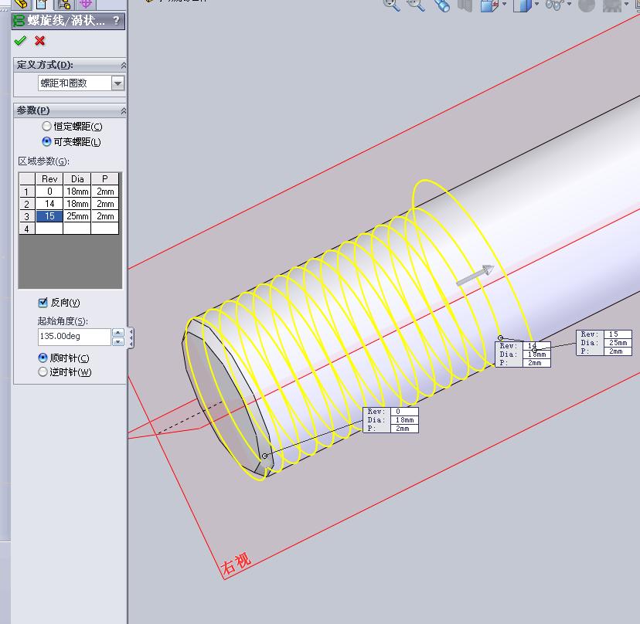Screen dimensions: 640x624
Task: Select row 1 P cell 2mm
Action: point(105,192)
